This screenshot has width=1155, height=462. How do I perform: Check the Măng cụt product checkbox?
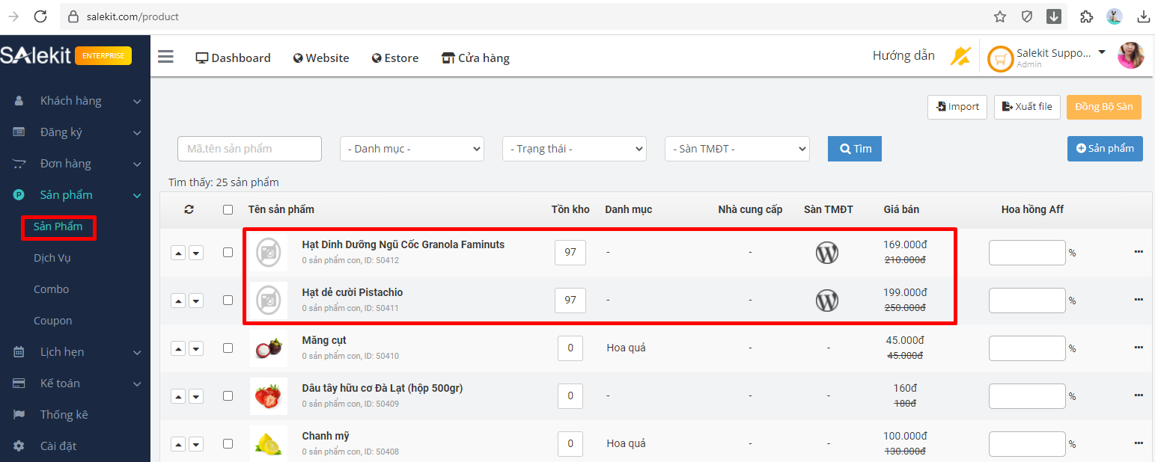228,348
